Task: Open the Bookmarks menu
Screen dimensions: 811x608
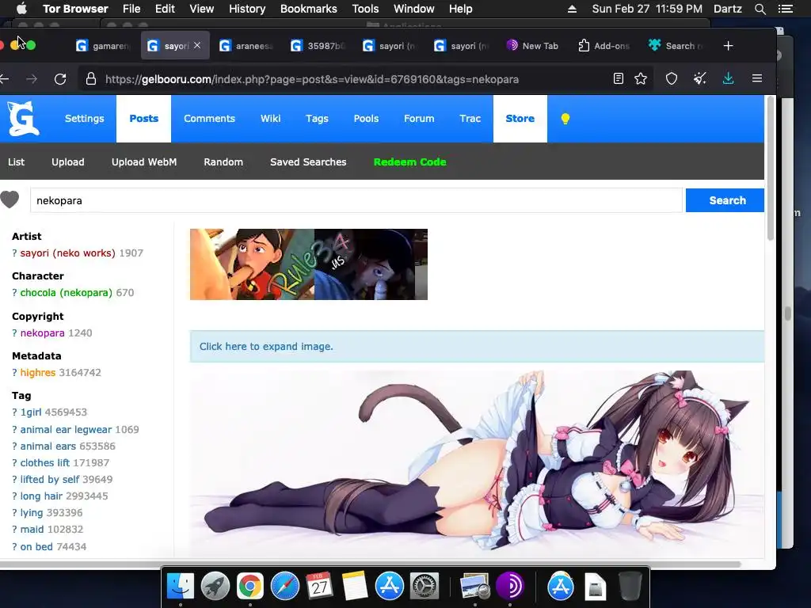Action: click(309, 9)
